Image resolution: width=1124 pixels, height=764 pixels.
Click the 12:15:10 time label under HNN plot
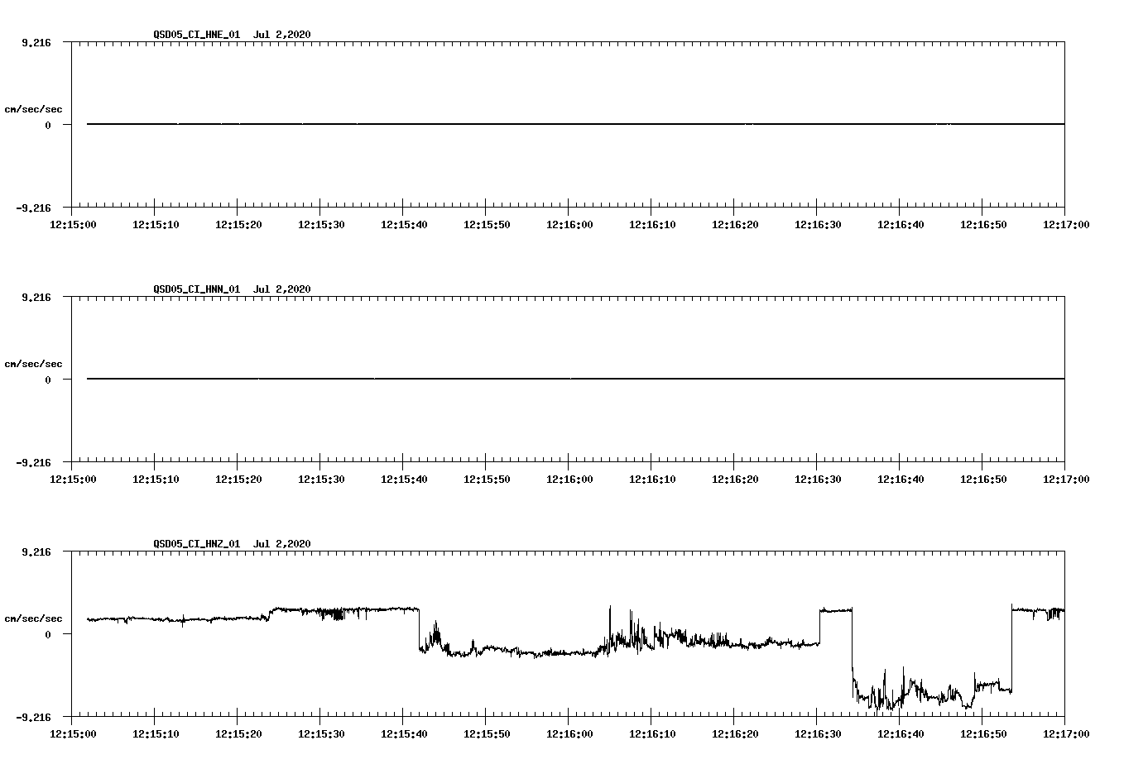coord(156,479)
